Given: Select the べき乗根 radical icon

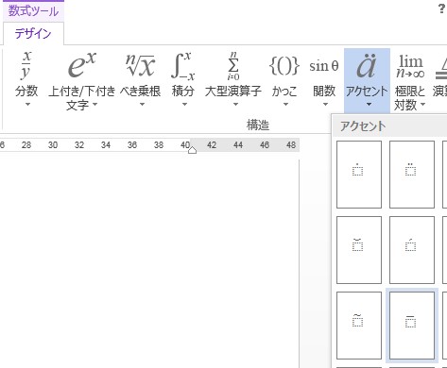Looking at the screenshot, I should pos(140,65).
